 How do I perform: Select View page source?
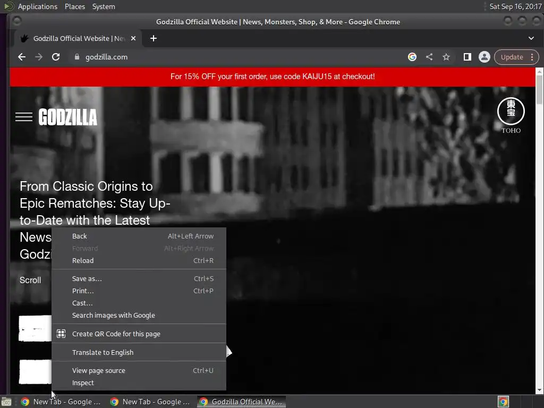point(139,370)
